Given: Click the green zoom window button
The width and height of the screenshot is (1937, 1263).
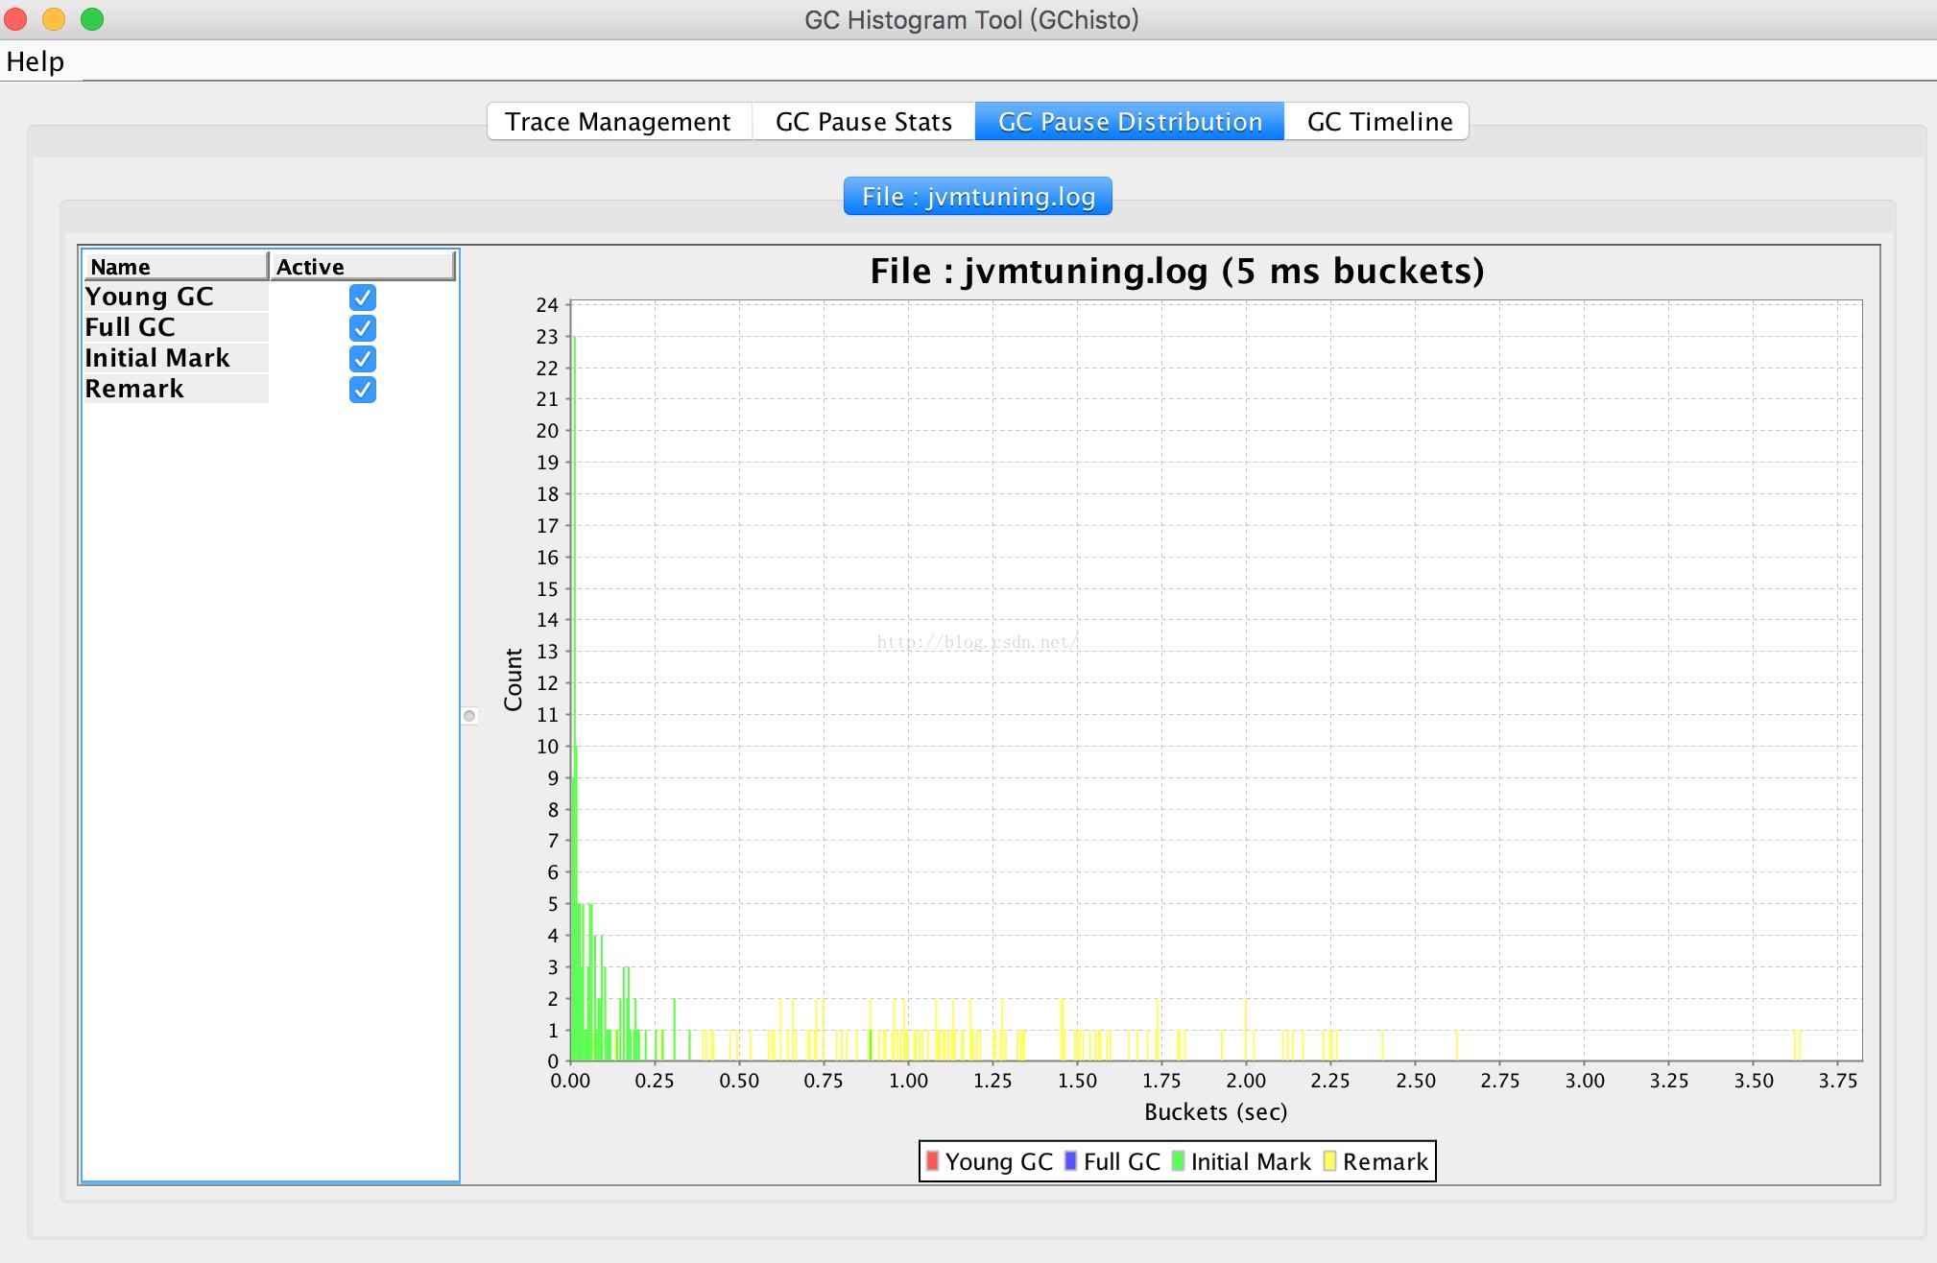Looking at the screenshot, I should [x=92, y=19].
